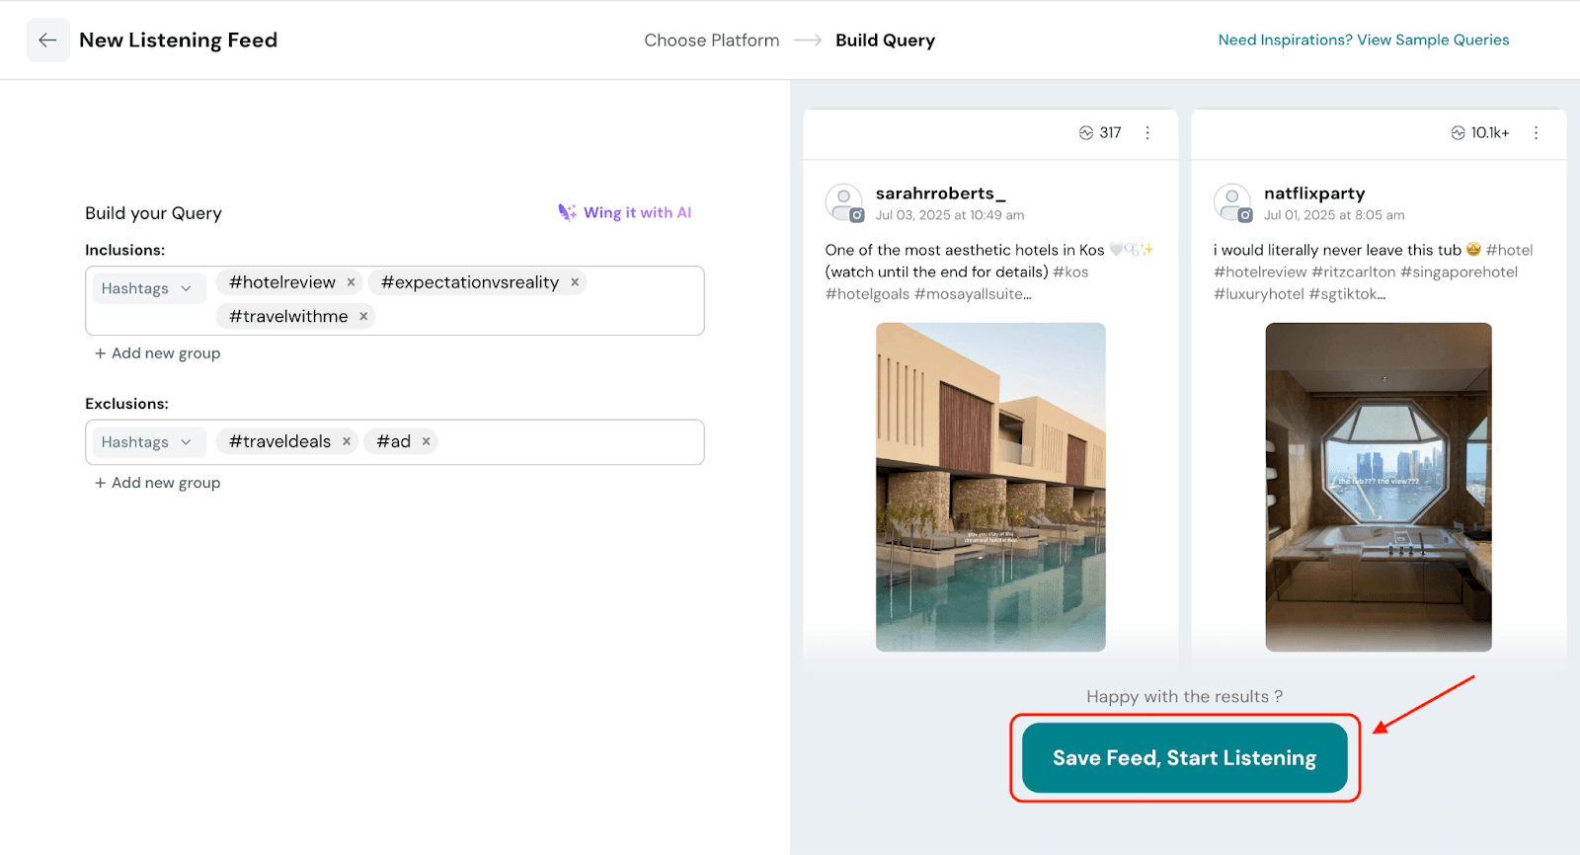The image size is (1580, 855).
Task: Delete the #travelwithme inclusion tag
Action: [x=363, y=317]
